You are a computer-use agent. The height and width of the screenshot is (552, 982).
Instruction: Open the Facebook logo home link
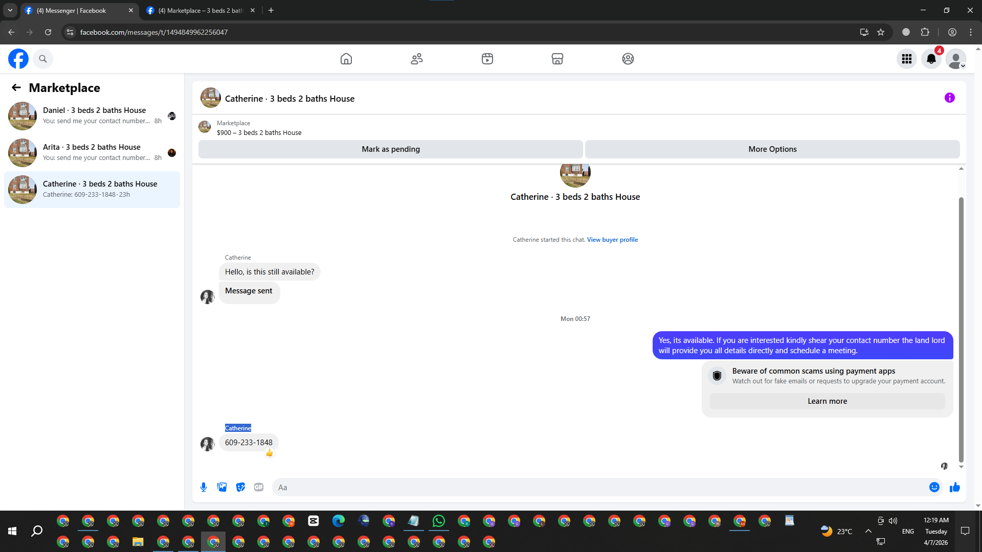pyautogui.click(x=18, y=59)
